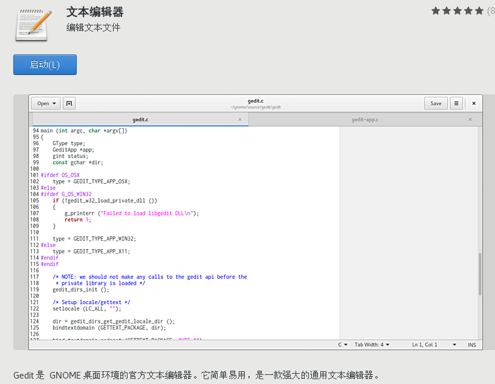Click line 119 gedit_dirs_init ();
495x384 pixels.
(x=81, y=290)
